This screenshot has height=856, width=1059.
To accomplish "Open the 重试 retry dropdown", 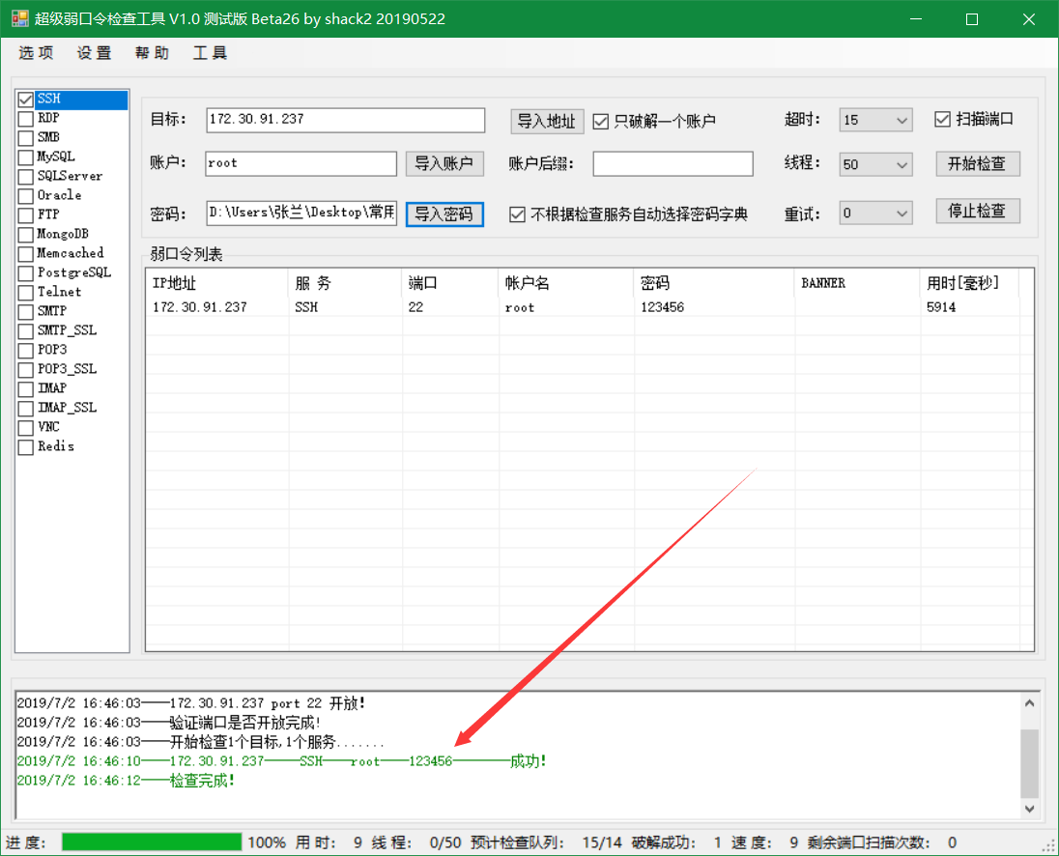I will [875, 214].
